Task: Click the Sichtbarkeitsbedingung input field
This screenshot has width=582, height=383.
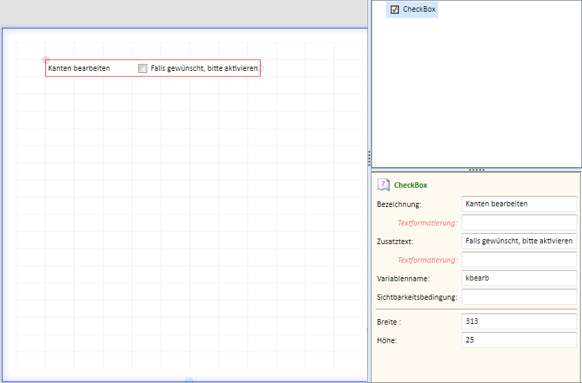Action: 519,296
